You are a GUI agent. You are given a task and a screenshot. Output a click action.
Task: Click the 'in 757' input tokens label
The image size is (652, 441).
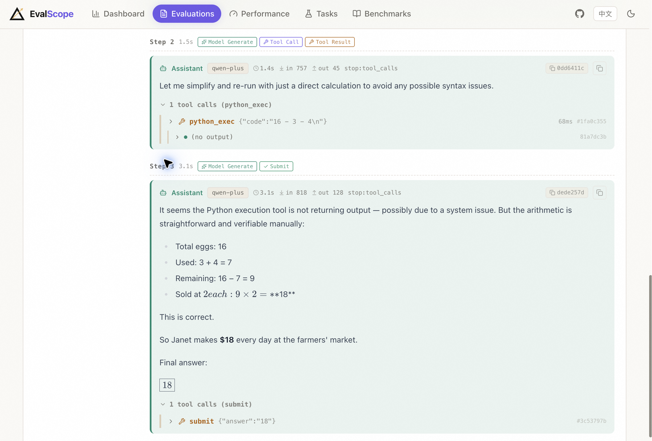pos(293,68)
